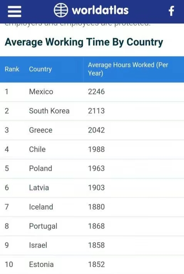Click Greece in the country column
Image resolution: width=184 pixels, height=274 pixels.
[x=41, y=130]
